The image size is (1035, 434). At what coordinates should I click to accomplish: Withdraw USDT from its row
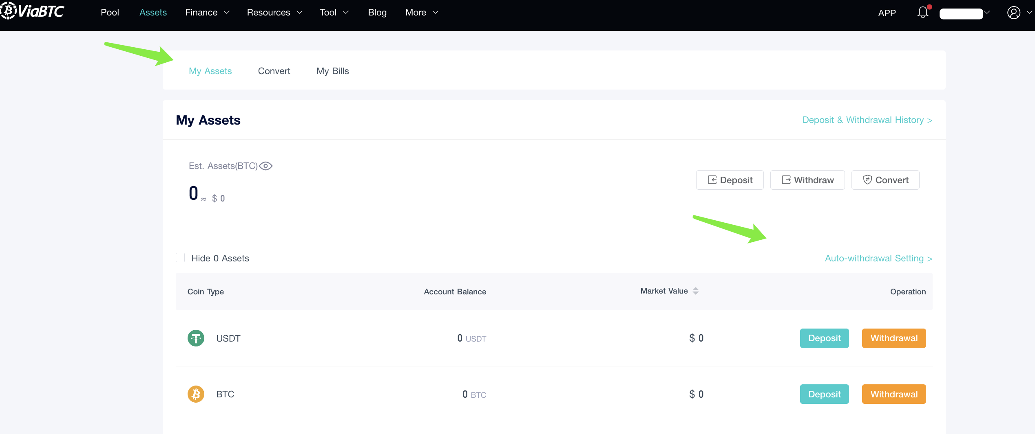(x=894, y=338)
